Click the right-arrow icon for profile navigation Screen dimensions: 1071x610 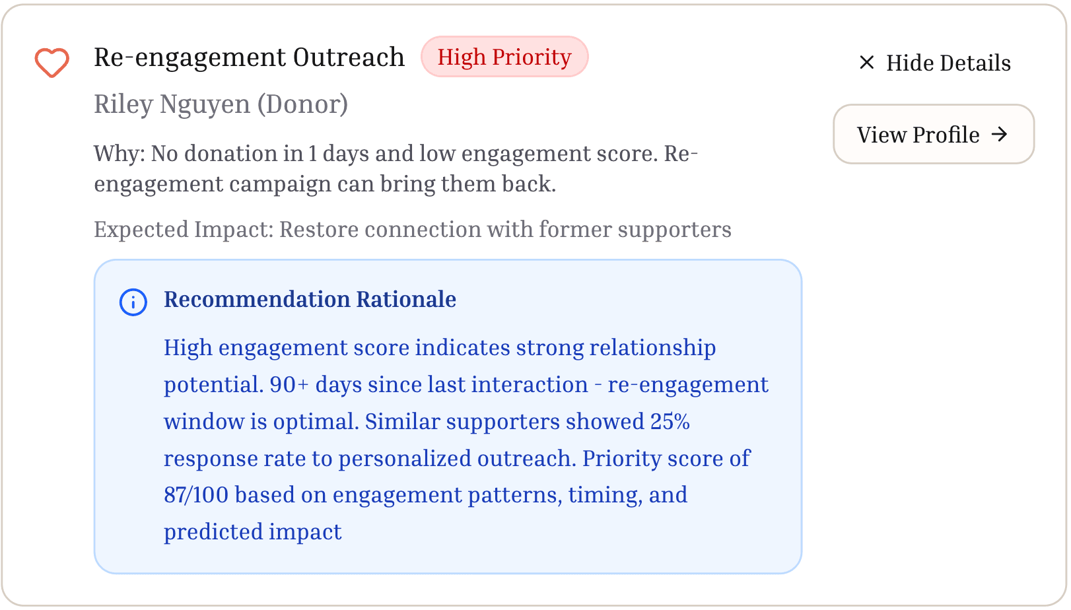point(1001,134)
